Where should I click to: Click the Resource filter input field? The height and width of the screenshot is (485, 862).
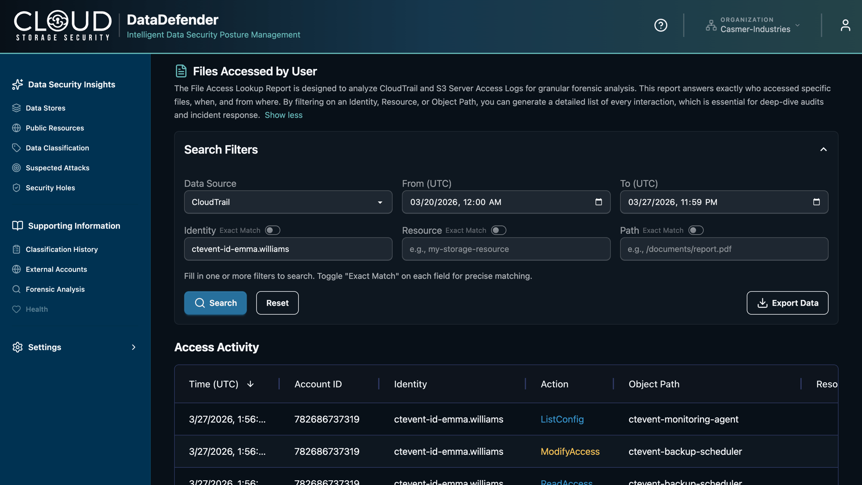506,249
